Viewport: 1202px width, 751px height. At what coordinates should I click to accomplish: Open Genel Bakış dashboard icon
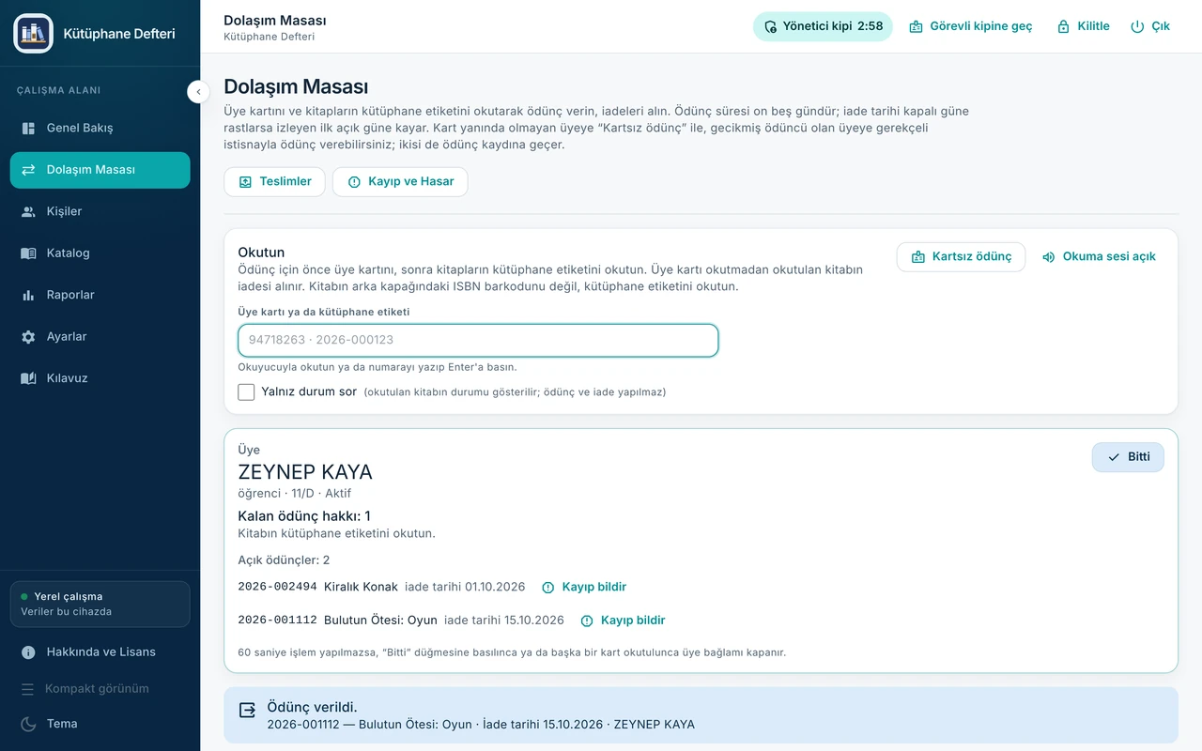(x=28, y=128)
